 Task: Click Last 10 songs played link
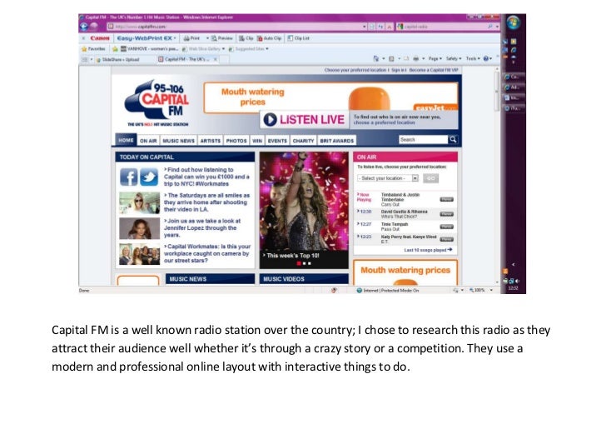(x=428, y=250)
